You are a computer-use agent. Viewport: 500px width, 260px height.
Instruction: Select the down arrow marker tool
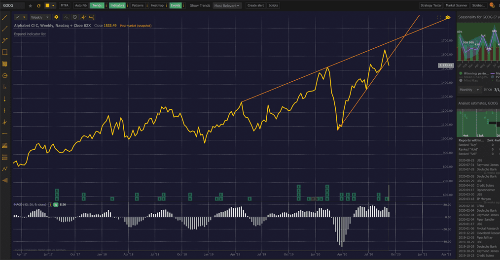4,99
